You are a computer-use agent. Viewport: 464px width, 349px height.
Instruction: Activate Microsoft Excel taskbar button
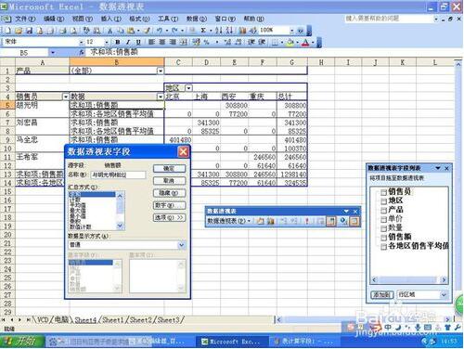point(231,342)
